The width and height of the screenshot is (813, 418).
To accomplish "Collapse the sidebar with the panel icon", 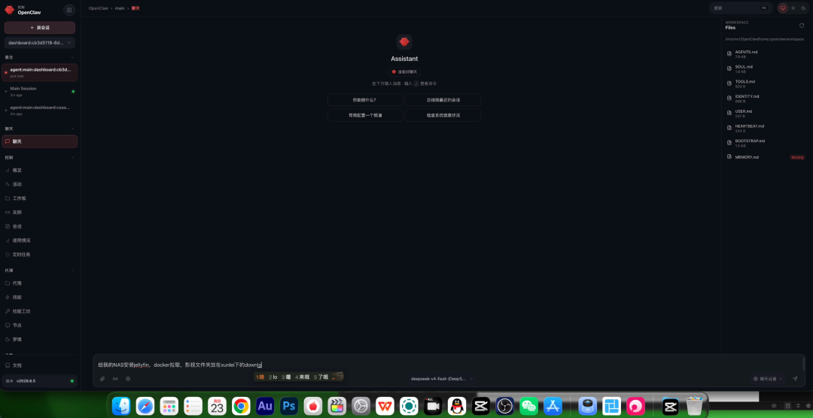I will point(69,10).
